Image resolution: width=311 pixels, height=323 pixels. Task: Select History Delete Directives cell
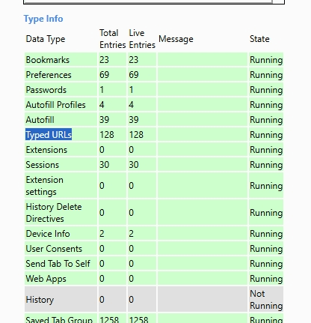61,213
